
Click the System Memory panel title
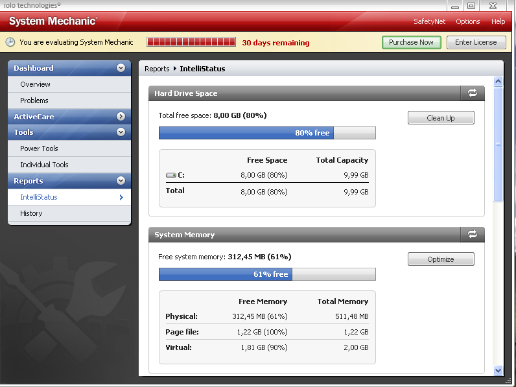[185, 235]
